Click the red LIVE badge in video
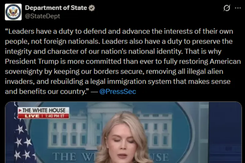The width and height of the screenshot is (245, 163). 32,116
